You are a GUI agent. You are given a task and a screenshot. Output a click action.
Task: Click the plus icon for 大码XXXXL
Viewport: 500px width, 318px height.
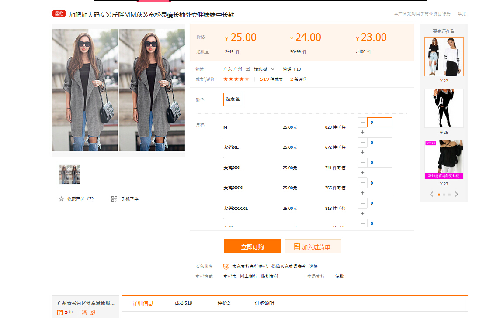pyautogui.click(x=362, y=213)
